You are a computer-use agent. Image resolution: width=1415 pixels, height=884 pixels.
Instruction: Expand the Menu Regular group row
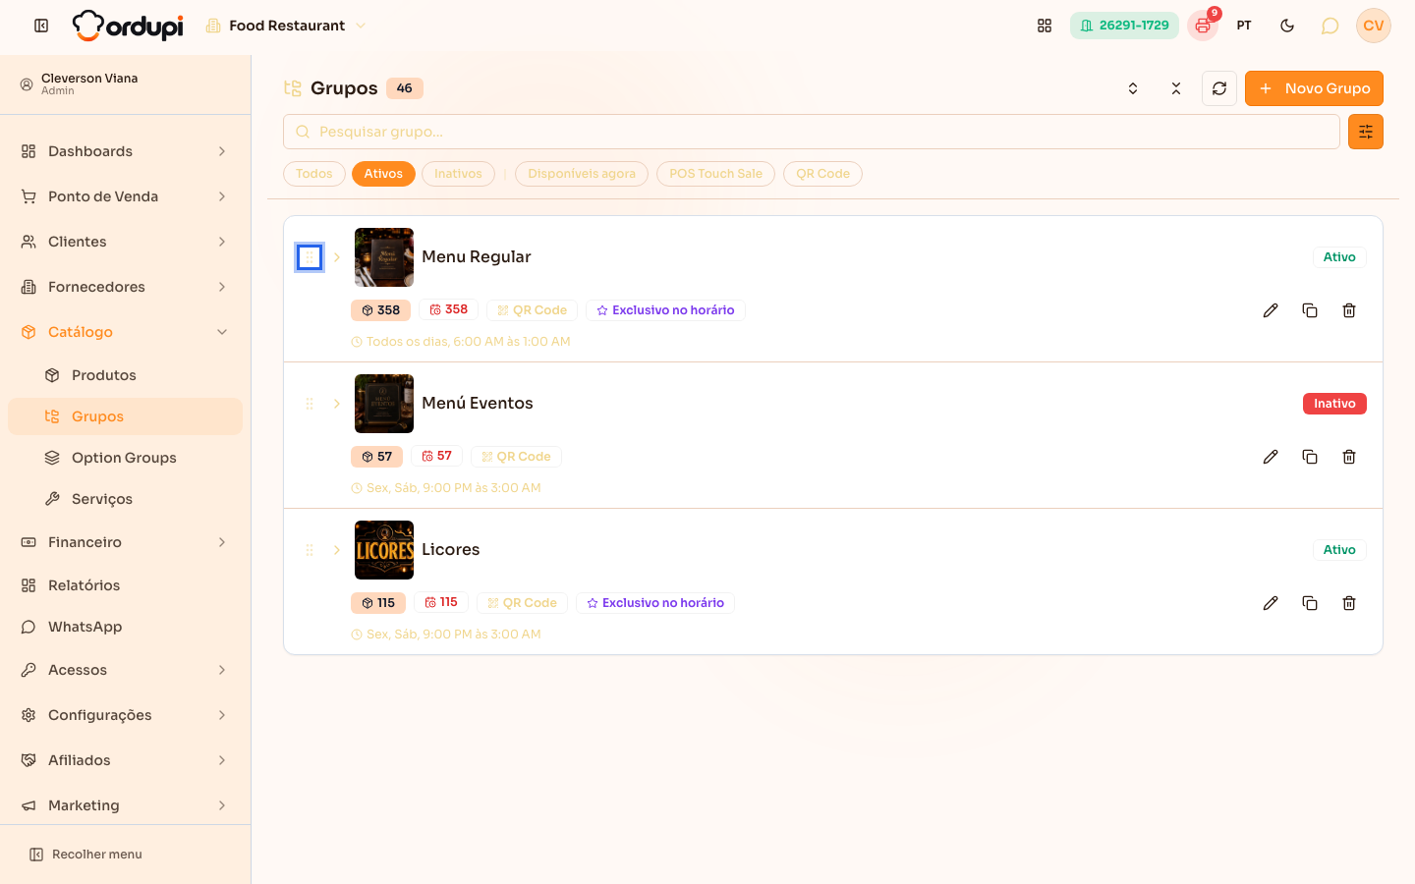[337, 257]
